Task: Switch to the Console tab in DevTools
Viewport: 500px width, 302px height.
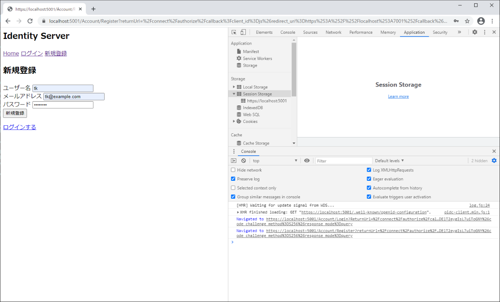Action: [x=288, y=32]
